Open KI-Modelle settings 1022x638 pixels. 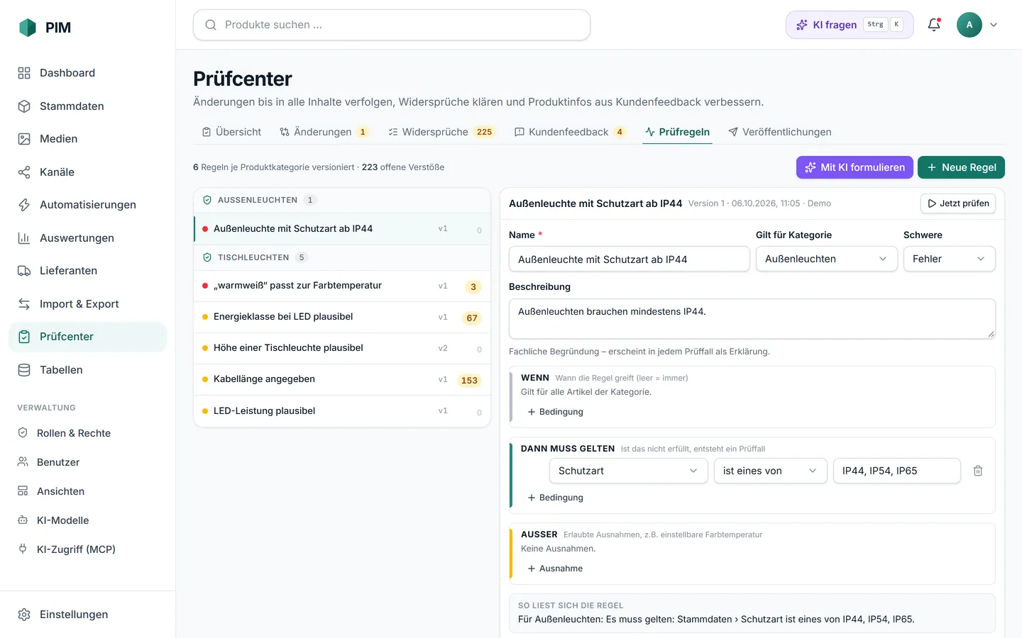tap(88, 520)
